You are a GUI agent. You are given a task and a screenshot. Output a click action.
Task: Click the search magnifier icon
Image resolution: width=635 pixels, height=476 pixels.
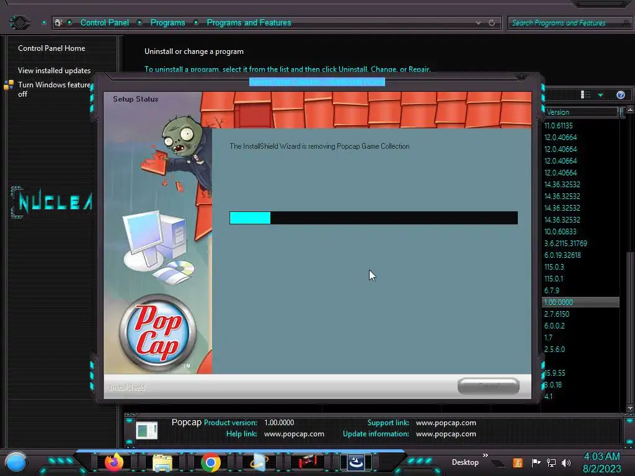pyautogui.click(x=626, y=23)
